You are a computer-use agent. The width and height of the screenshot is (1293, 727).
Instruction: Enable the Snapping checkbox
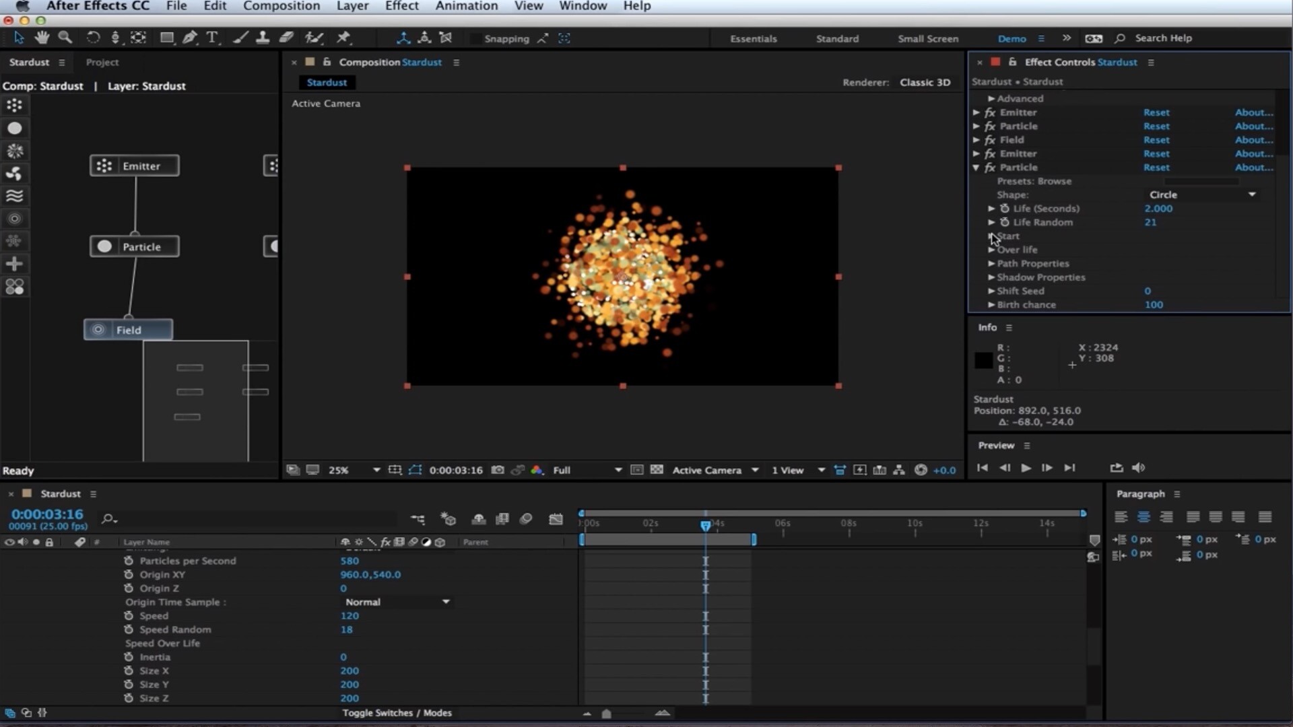coord(475,38)
